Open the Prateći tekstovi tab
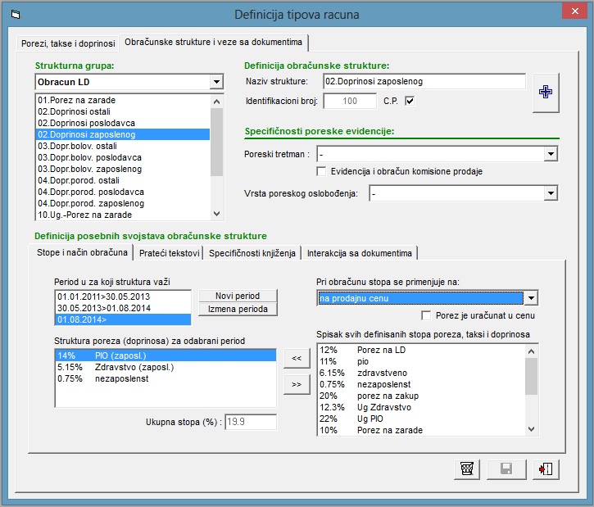Viewport: 594px width, 507px height. [x=169, y=253]
